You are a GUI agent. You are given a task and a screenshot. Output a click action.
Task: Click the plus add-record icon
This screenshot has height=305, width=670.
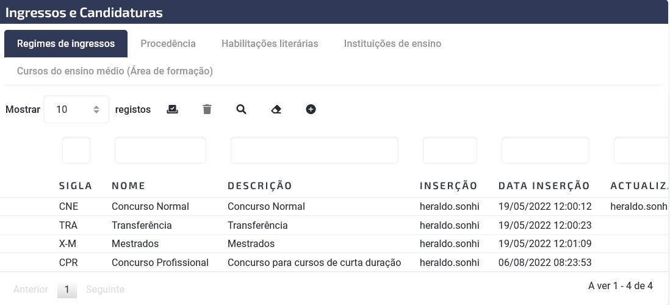pos(311,109)
